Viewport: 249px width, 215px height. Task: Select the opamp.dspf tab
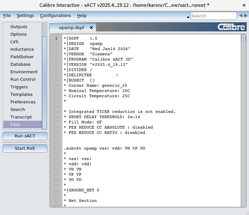click(x=72, y=28)
